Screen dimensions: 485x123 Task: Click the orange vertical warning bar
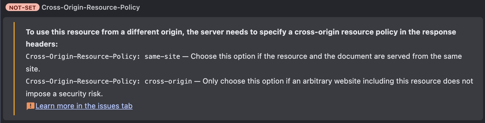14,69
